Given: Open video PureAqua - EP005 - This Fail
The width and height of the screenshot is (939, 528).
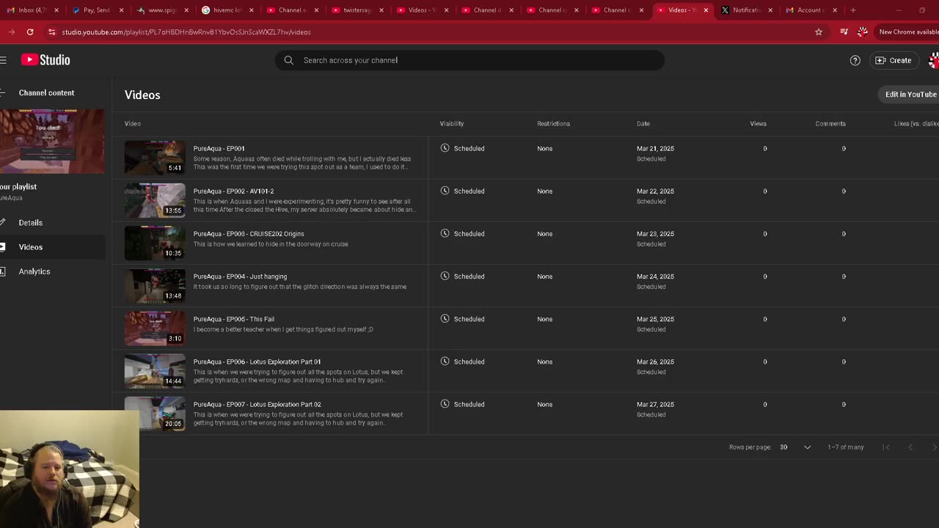Looking at the screenshot, I should (234, 319).
